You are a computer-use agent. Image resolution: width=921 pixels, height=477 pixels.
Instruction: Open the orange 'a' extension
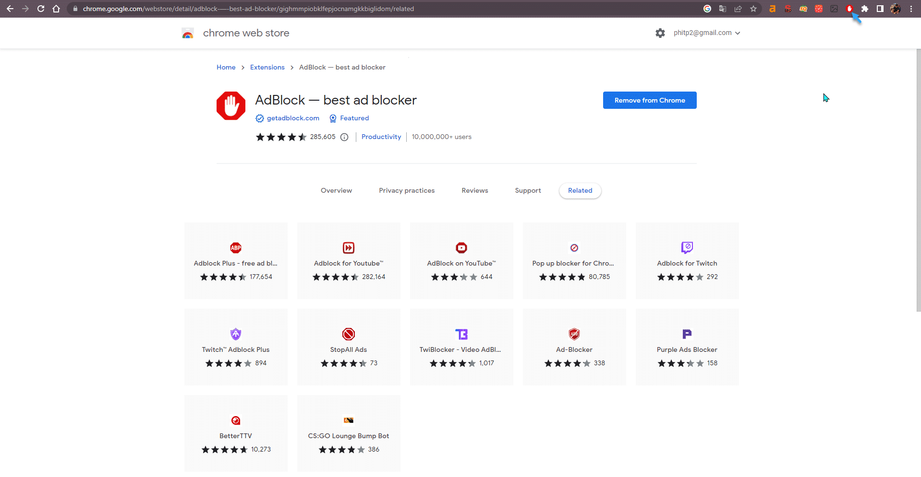773,9
